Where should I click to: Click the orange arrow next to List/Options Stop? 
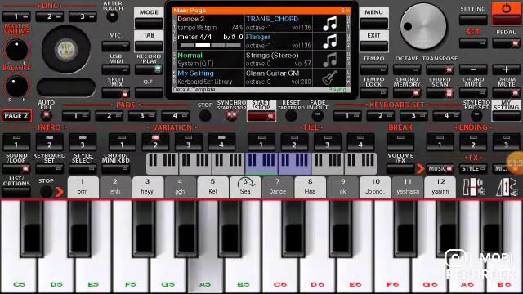coord(60,192)
